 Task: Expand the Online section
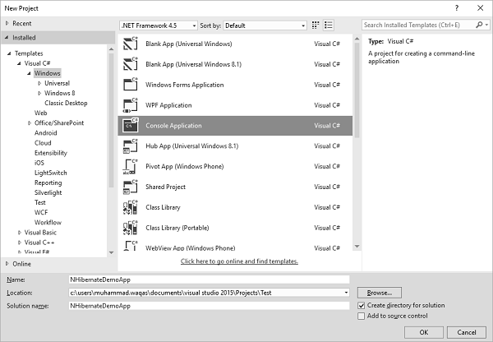pyautogui.click(x=7, y=264)
